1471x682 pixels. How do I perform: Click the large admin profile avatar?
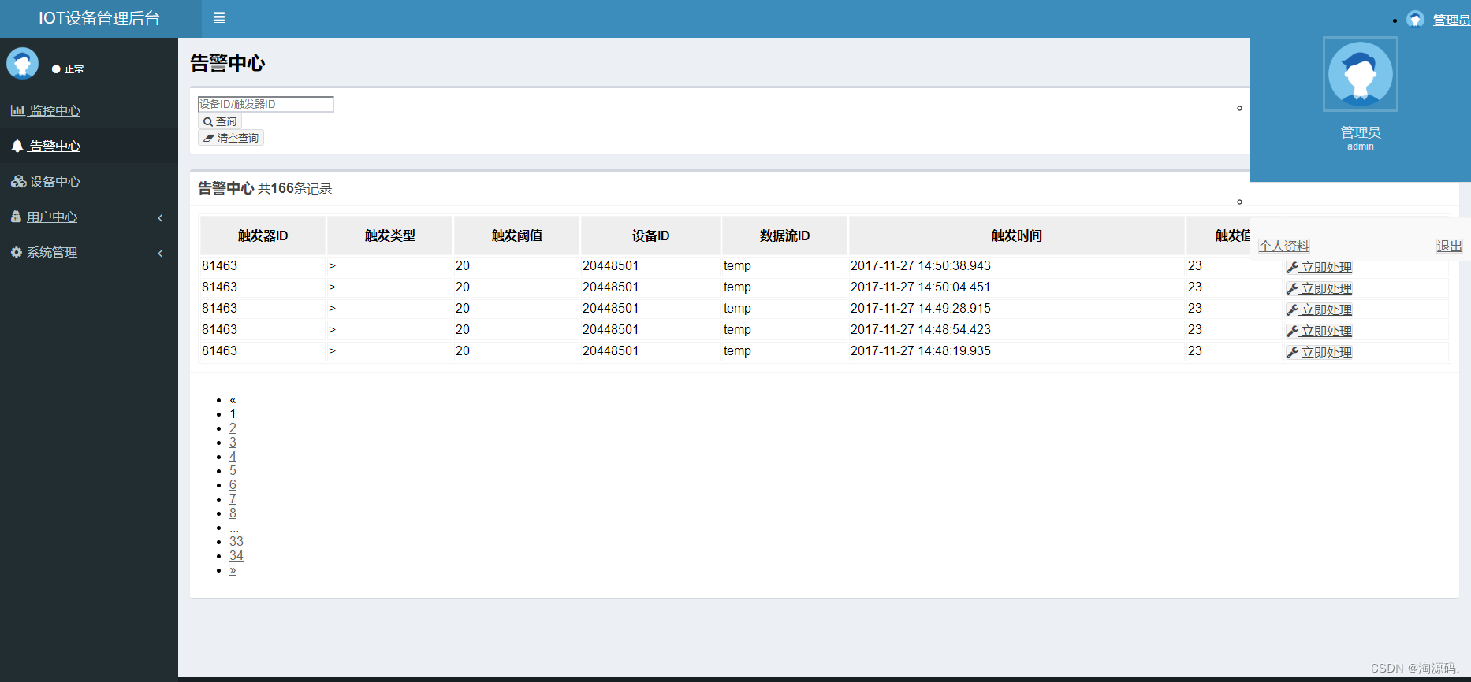1361,74
